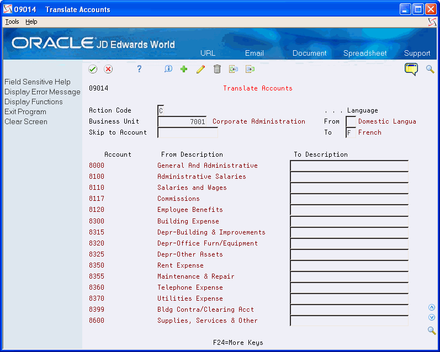This screenshot has height=352, width=440.
Task: Click To Description field for Rent Expense
Action: coord(349,265)
